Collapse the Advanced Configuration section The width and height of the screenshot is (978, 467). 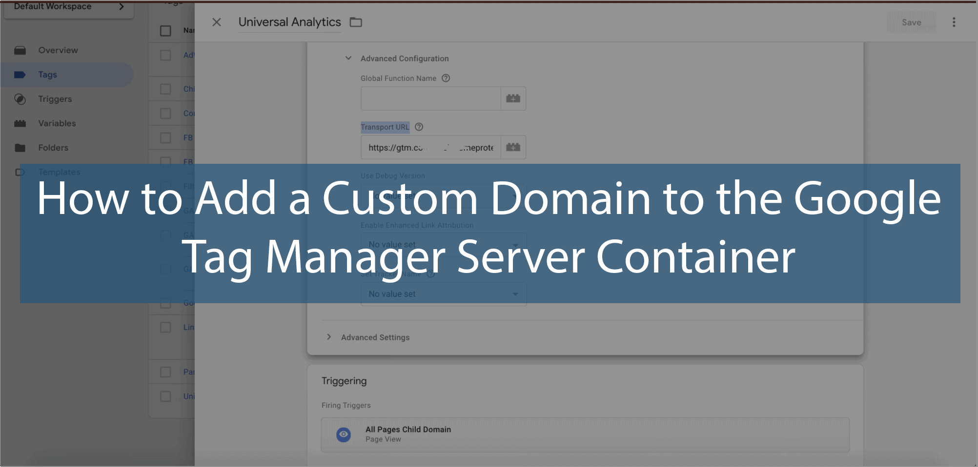[x=348, y=58]
